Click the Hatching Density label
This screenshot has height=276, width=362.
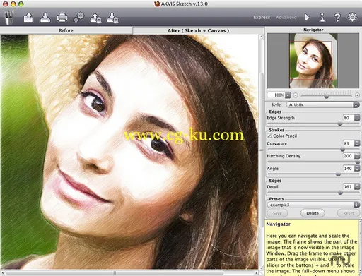pos(284,156)
